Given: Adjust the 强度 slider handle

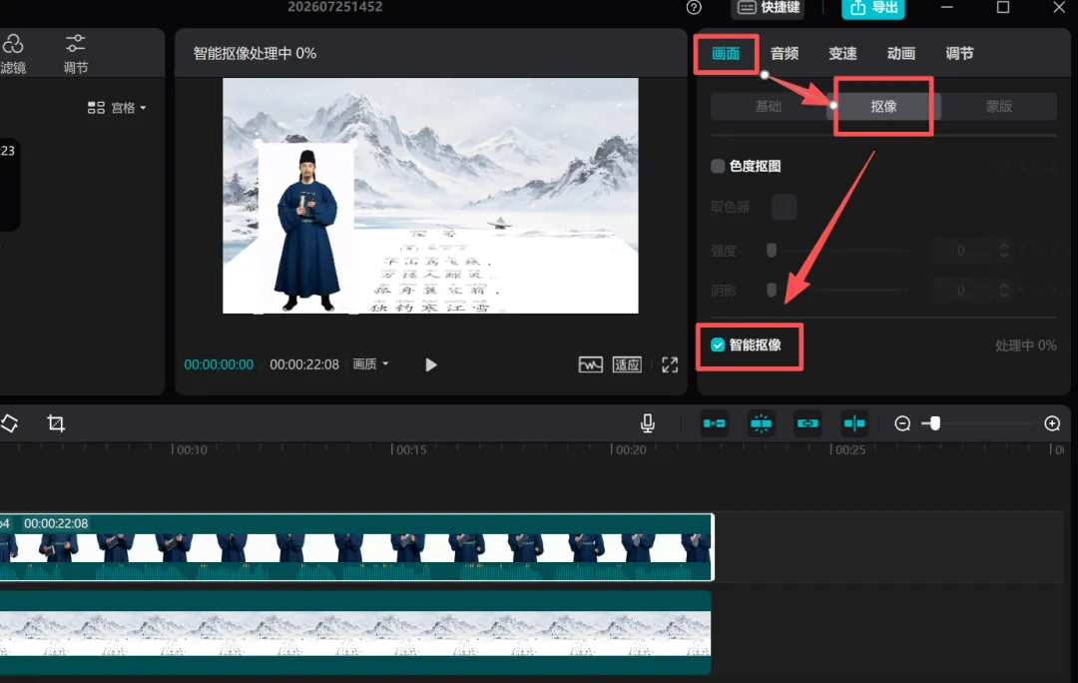Looking at the screenshot, I should tap(772, 251).
